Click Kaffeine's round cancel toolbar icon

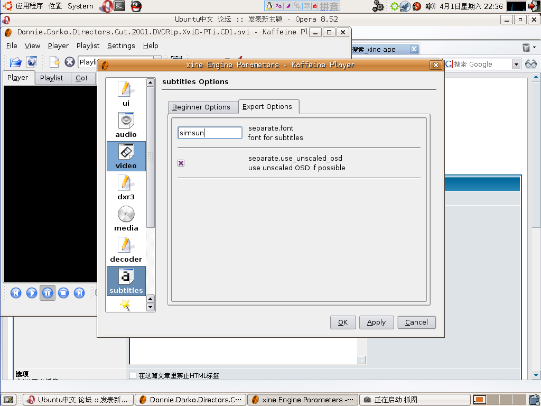coord(70,62)
